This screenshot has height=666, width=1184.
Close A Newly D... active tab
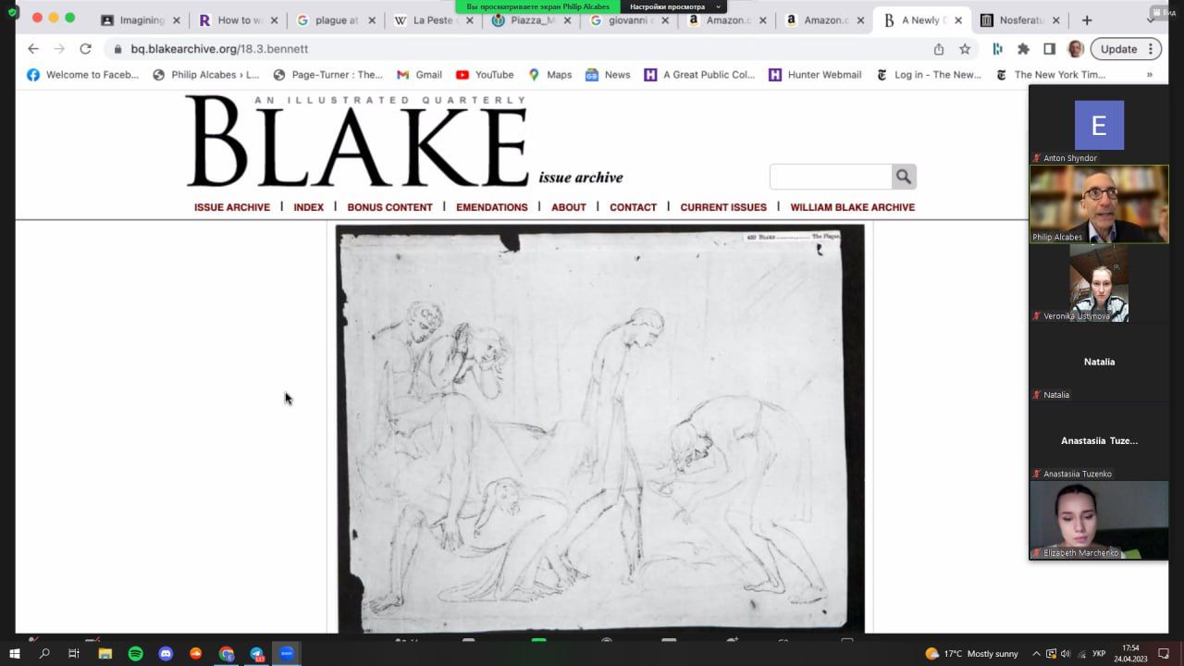point(958,20)
